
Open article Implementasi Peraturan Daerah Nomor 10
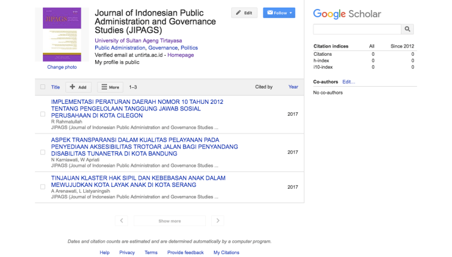pyautogui.click(x=137, y=109)
